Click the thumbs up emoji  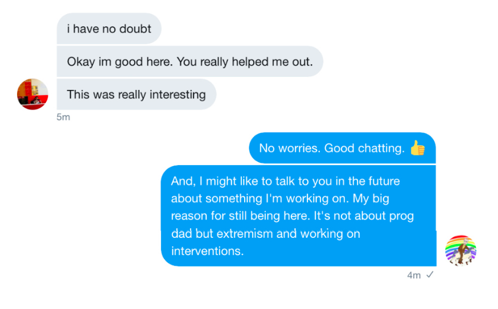coord(417,149)
